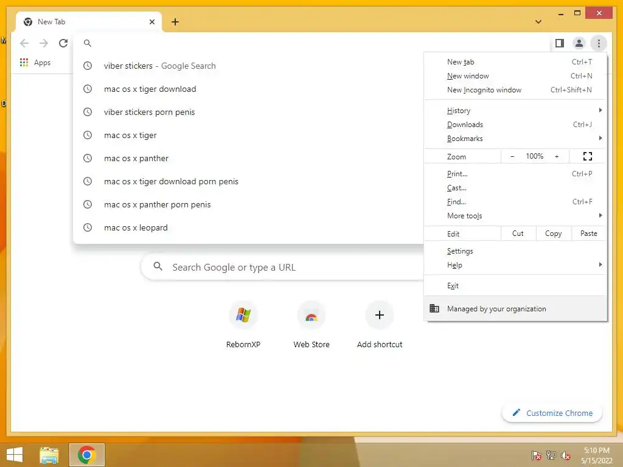Click the fullscreen icon in Zoom row
The height and width of the screenshot is (467, 623).
pyautogui.click(x=588, y=156)
